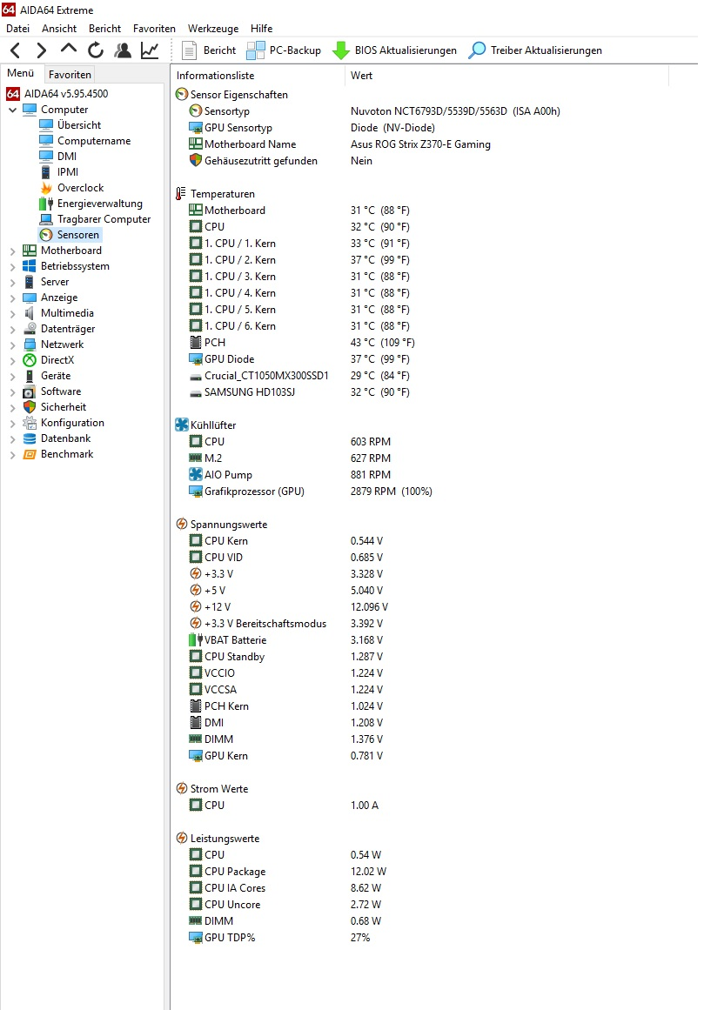Image resolution: width=704 pixels, height=1010 pixels.
Task: Expand the Motherboard tree node
Action: click(x=12, y=251)
